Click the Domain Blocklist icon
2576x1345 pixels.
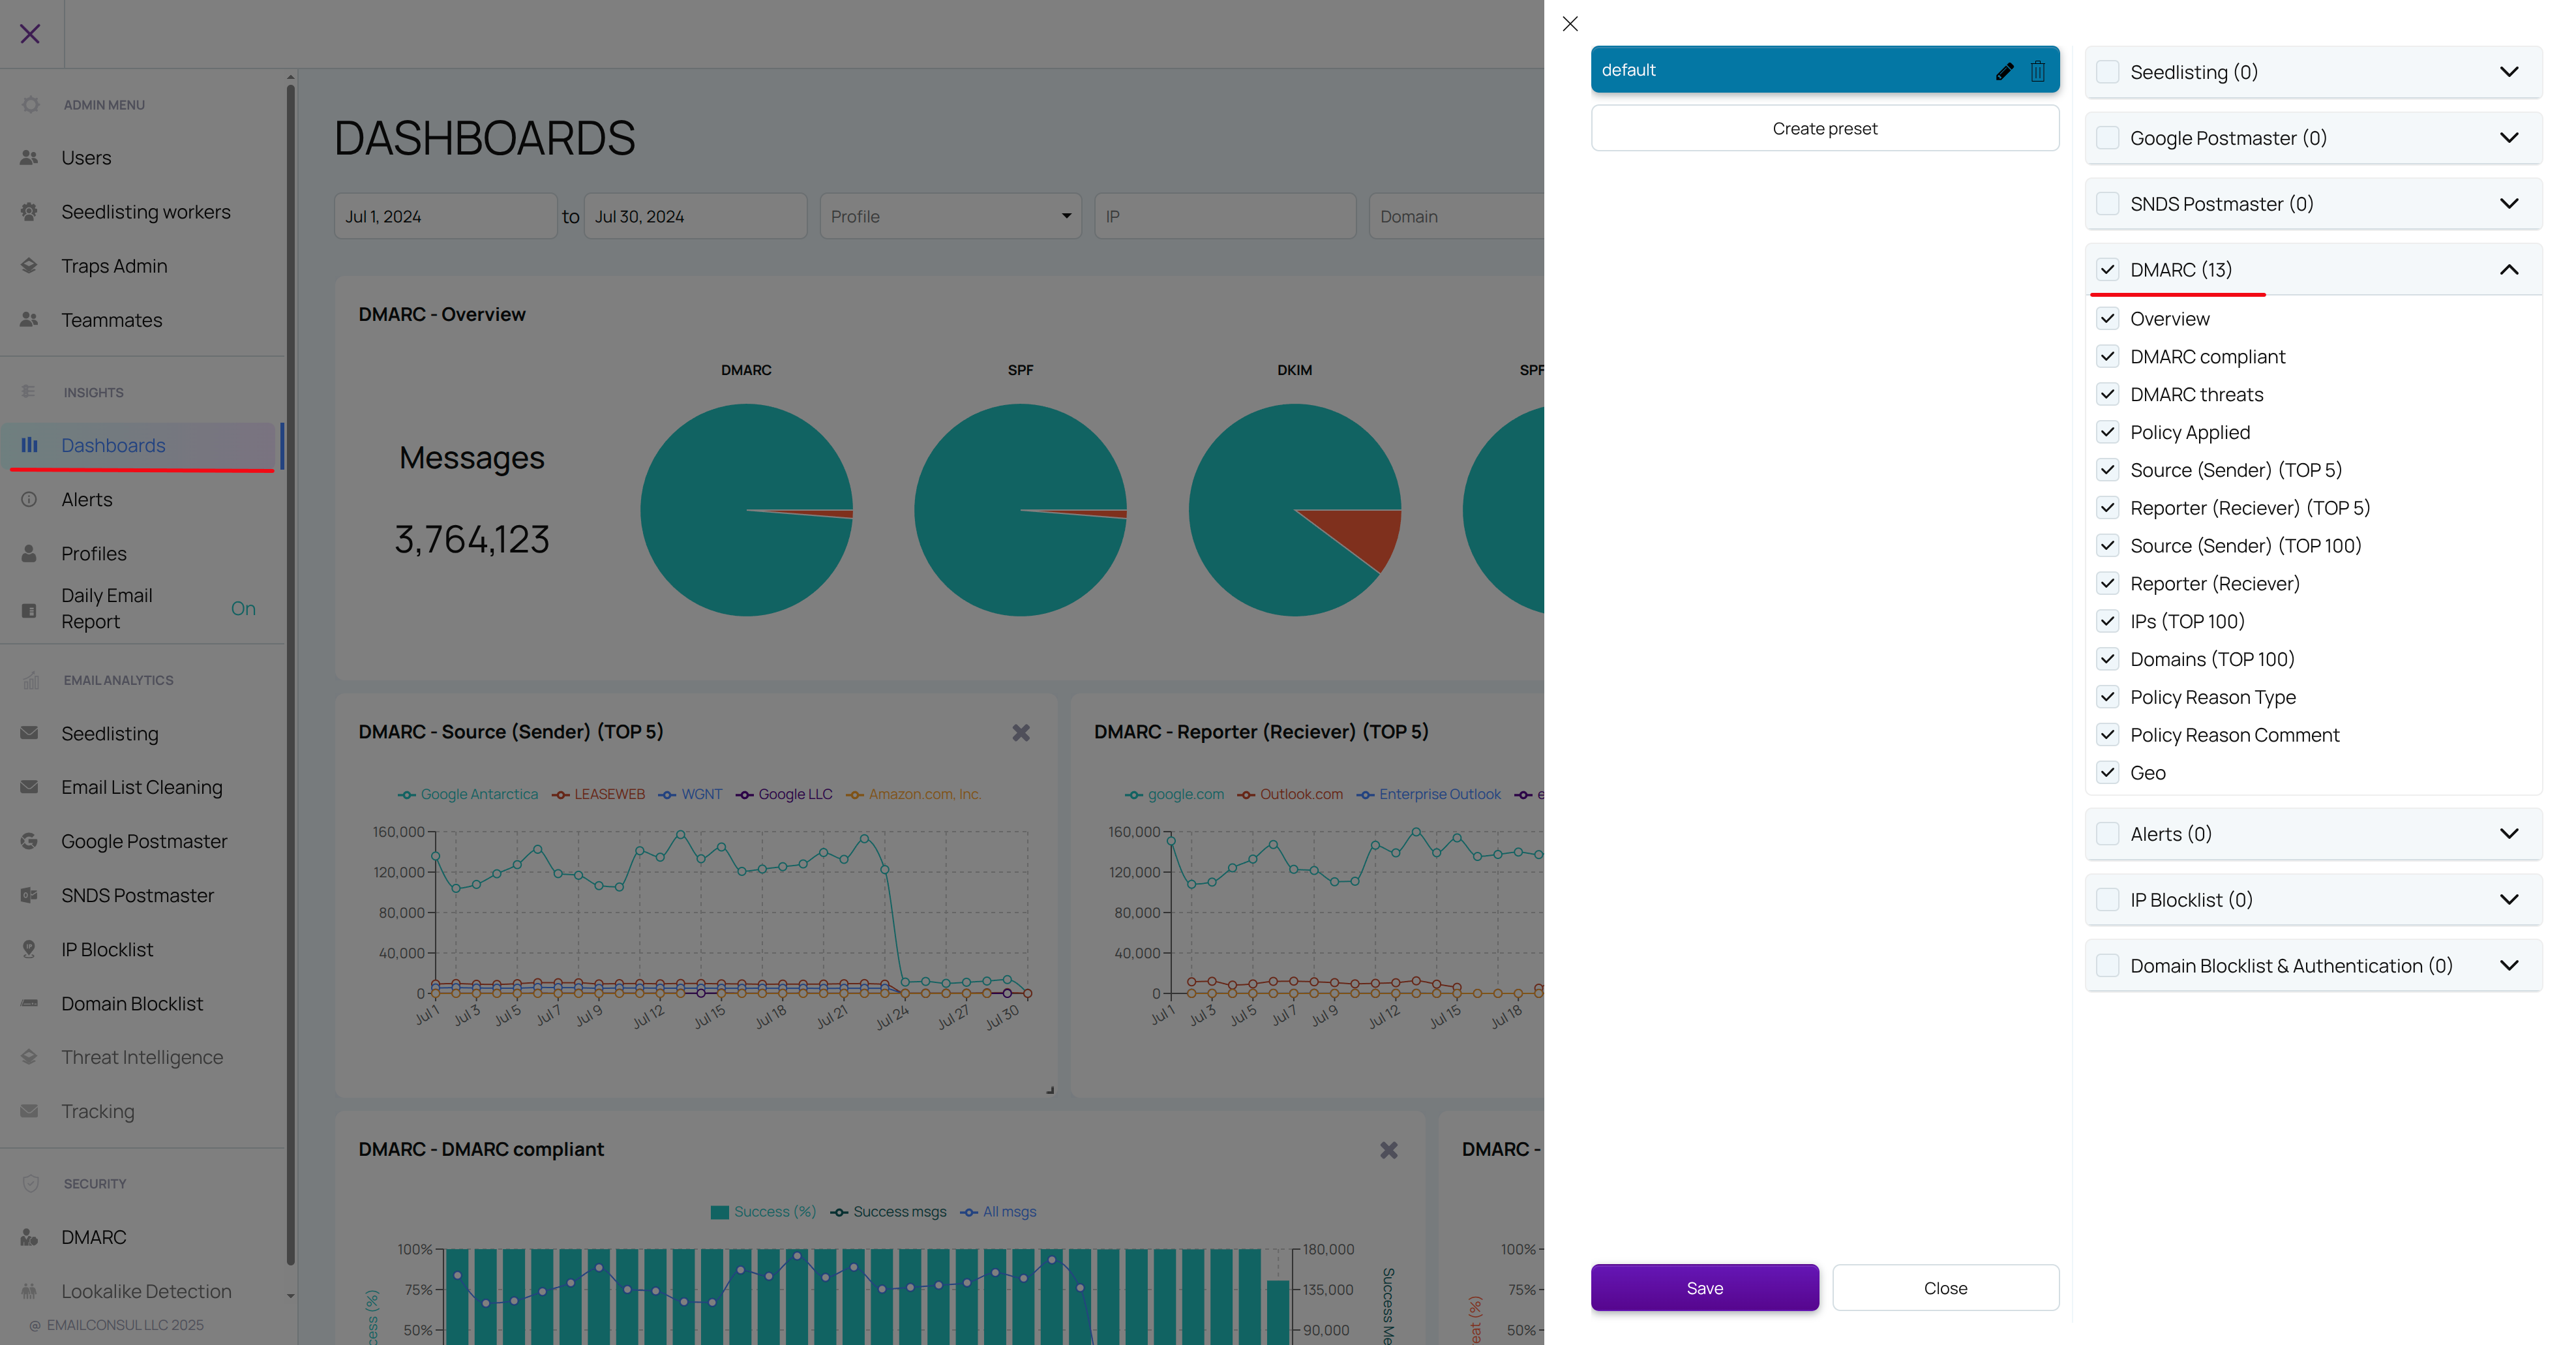pyautogui.click(x=29, y=1003)
